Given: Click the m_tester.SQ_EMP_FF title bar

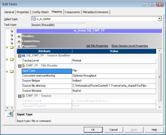Looking at the screenshot, I should pos(89,31).
